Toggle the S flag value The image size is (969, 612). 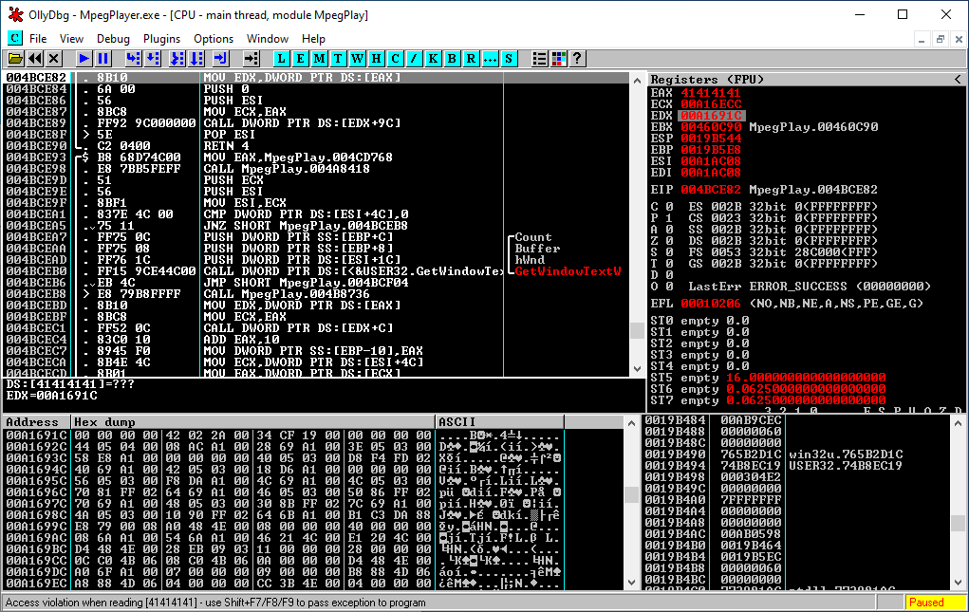669,252
